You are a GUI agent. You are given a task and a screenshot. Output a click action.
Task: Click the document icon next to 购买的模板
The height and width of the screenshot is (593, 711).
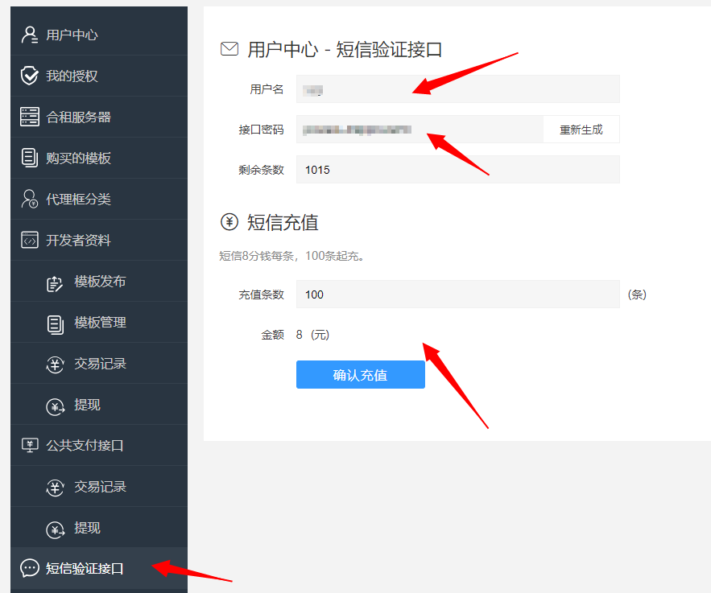pos(30,158)
